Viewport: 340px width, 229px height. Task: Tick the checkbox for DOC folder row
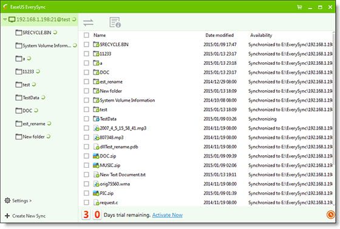[86, 72]
